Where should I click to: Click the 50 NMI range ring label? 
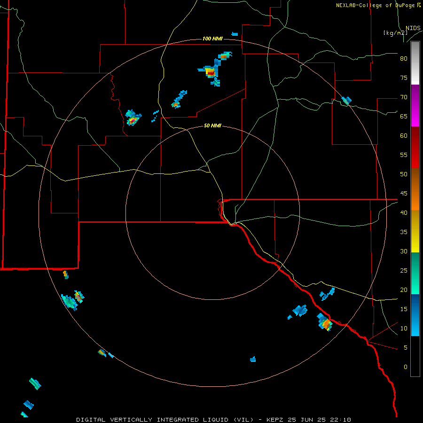tap(212, 125)
